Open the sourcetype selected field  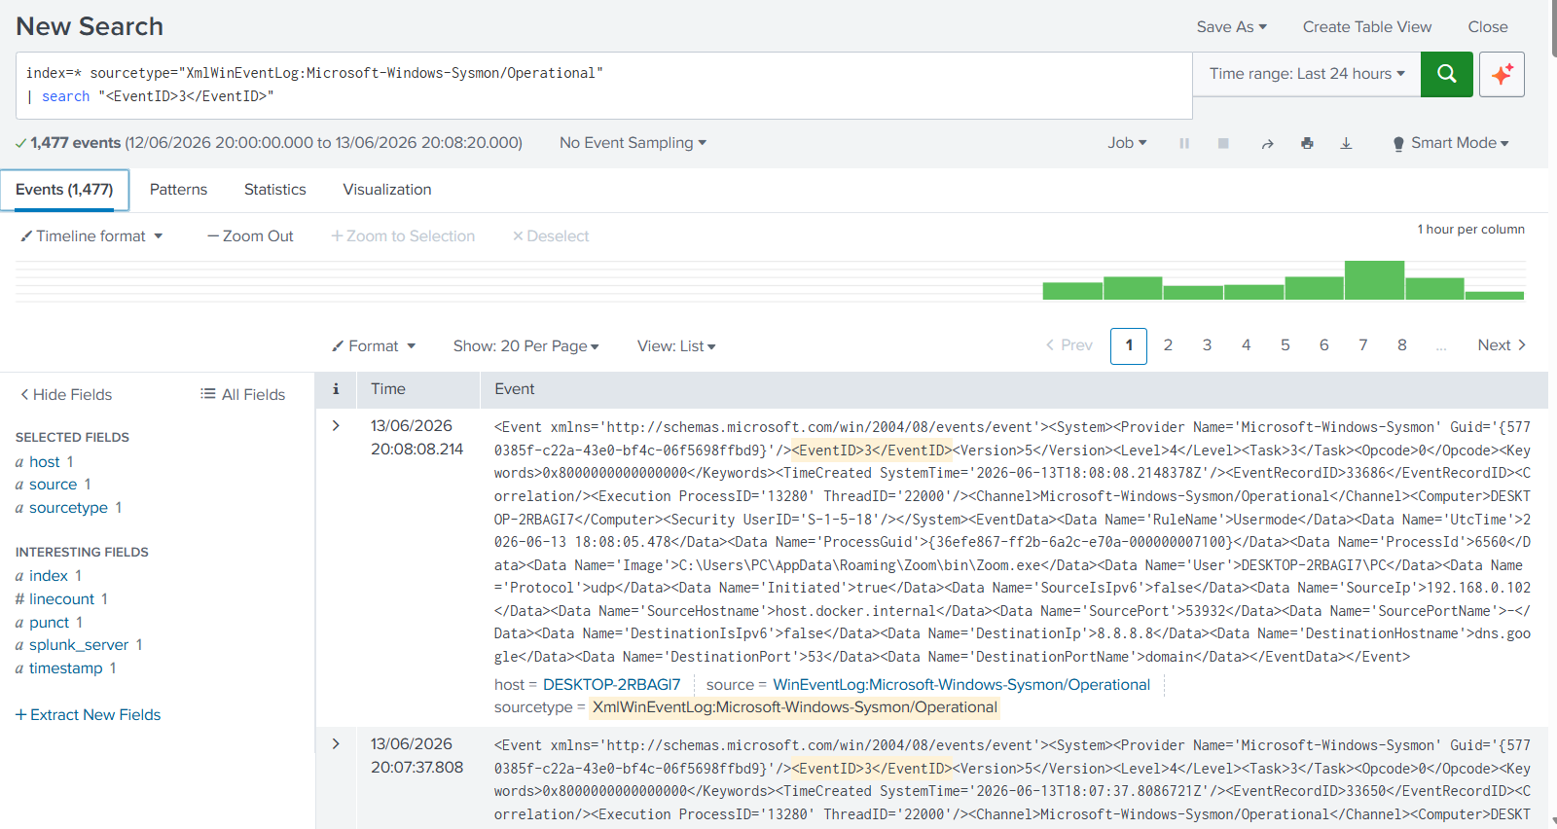[68, 508]
